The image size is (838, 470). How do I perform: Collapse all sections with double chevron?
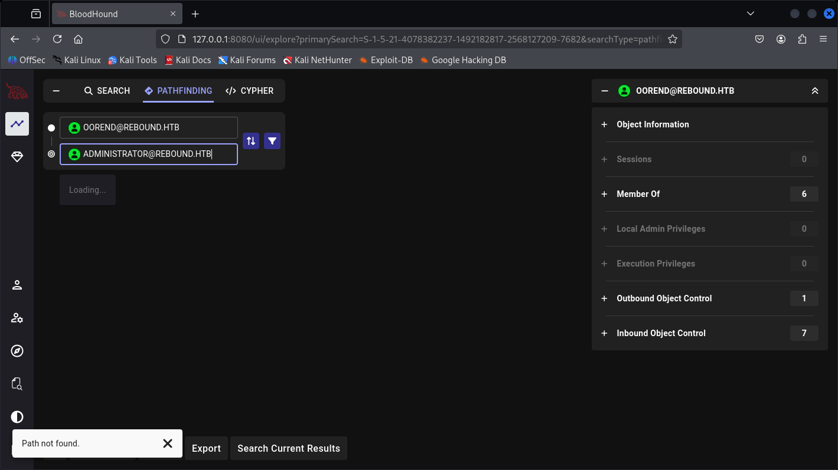pos(815,91)
